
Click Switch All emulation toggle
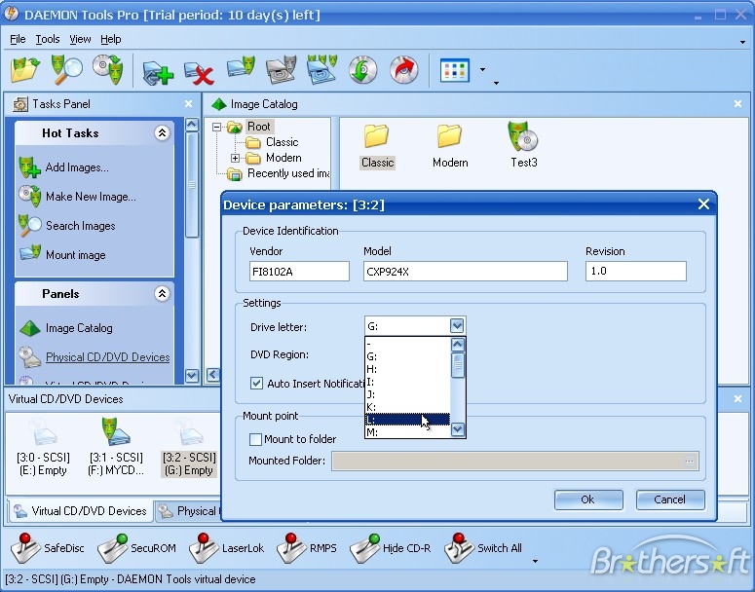click(483, 548)
